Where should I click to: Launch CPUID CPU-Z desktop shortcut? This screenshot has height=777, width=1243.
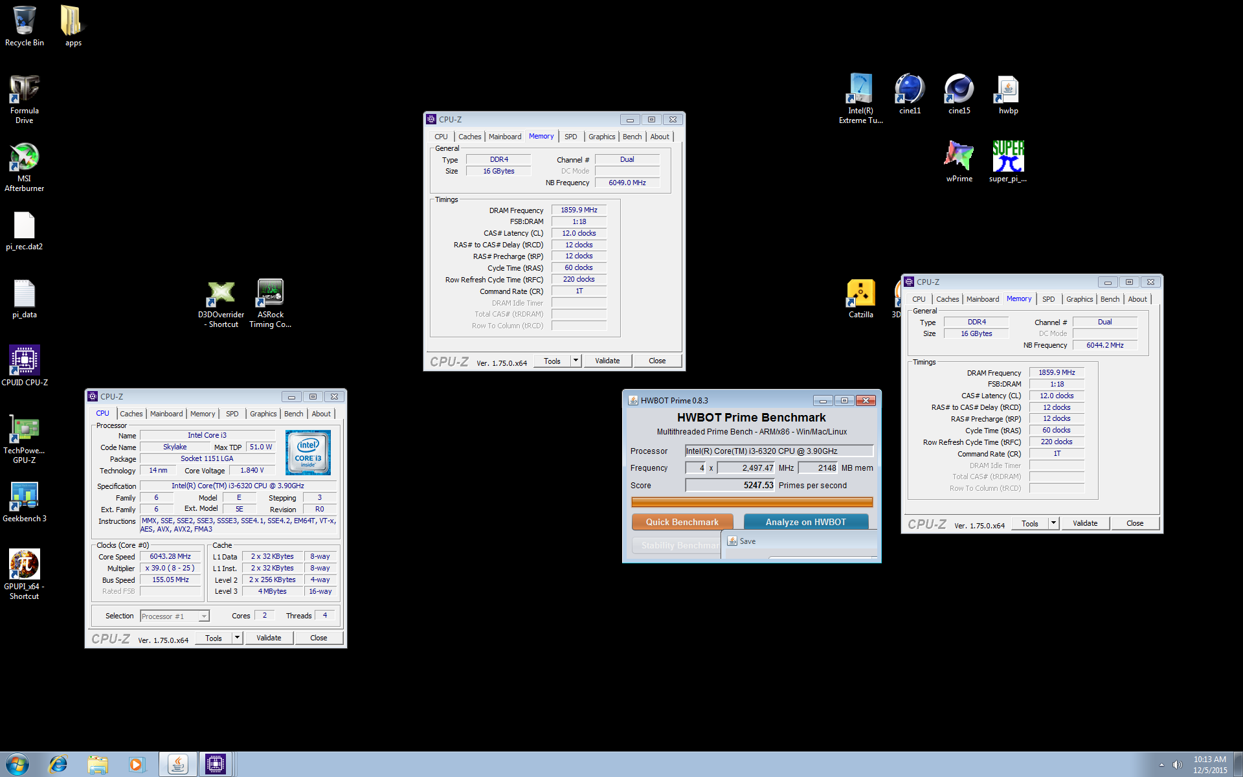click(x=25, y=366)
